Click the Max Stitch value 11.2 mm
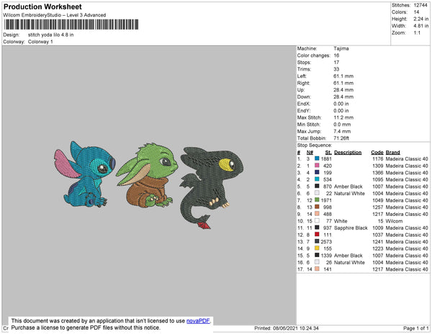This screenshot has width=432, height=334. [343, 117]
